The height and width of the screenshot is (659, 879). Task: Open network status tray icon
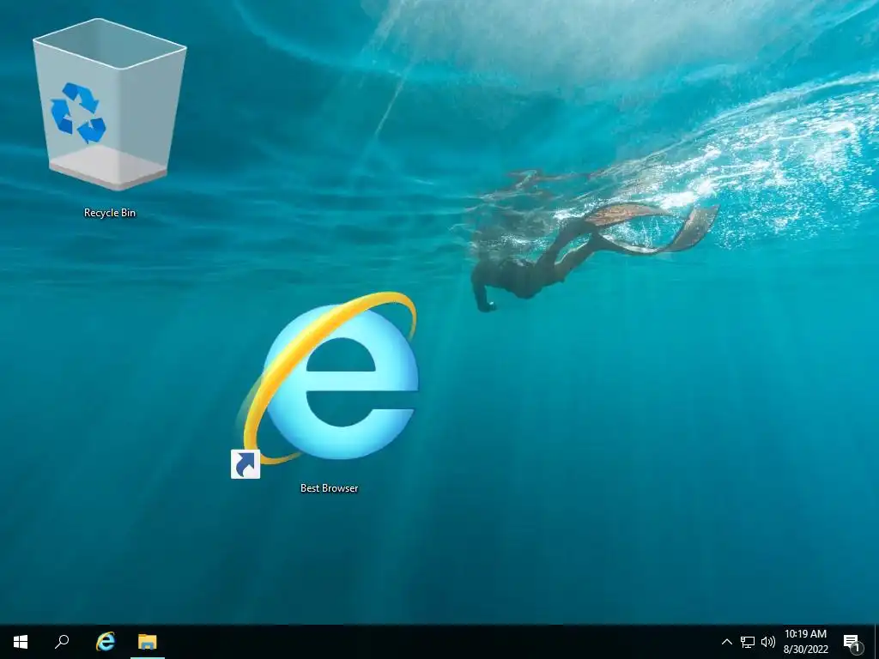click(x=748, y=642)
